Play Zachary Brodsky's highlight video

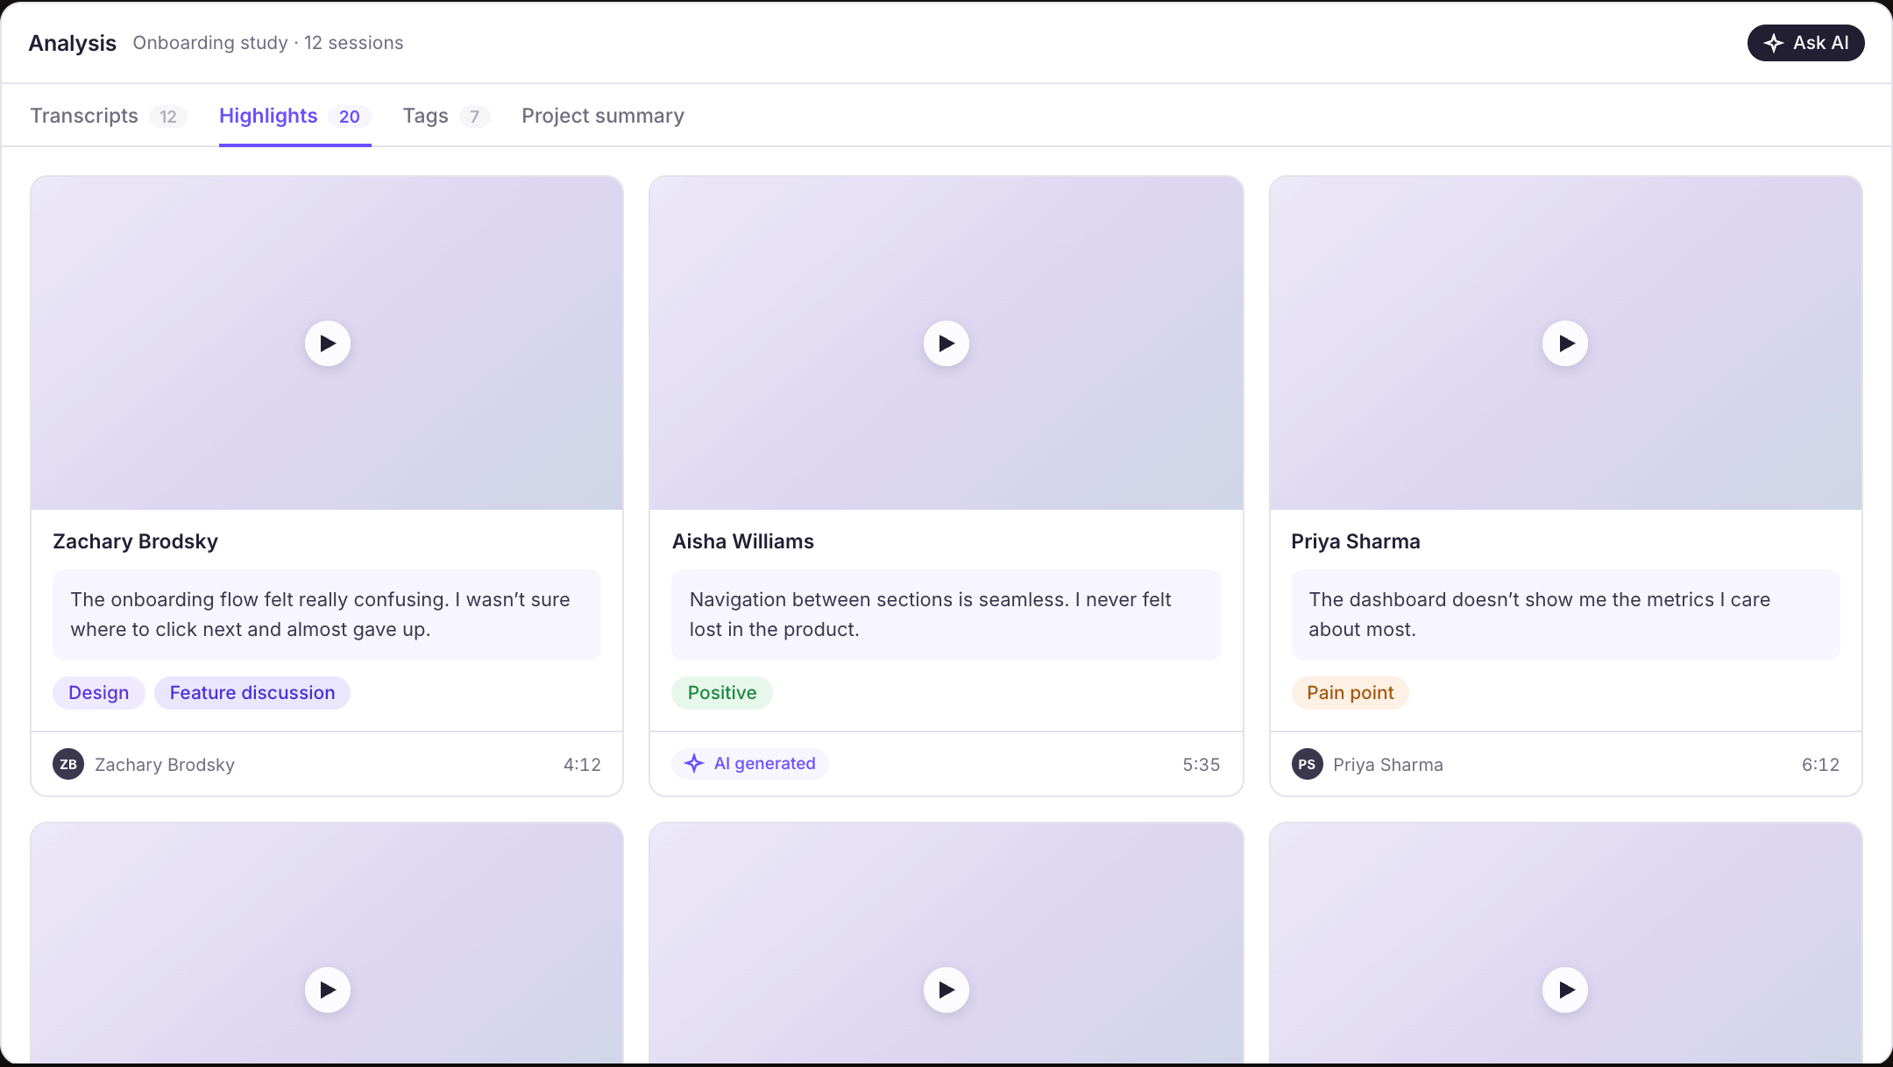[x=328, y=343]
